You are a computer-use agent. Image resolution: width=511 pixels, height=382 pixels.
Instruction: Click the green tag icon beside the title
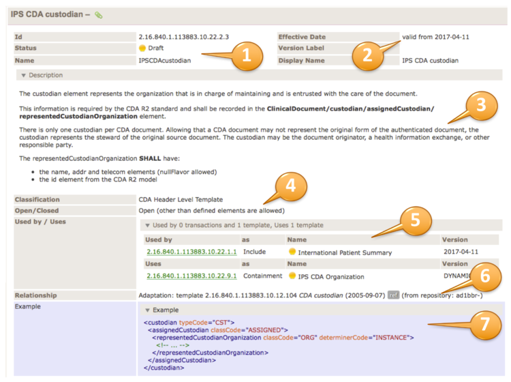98,15
